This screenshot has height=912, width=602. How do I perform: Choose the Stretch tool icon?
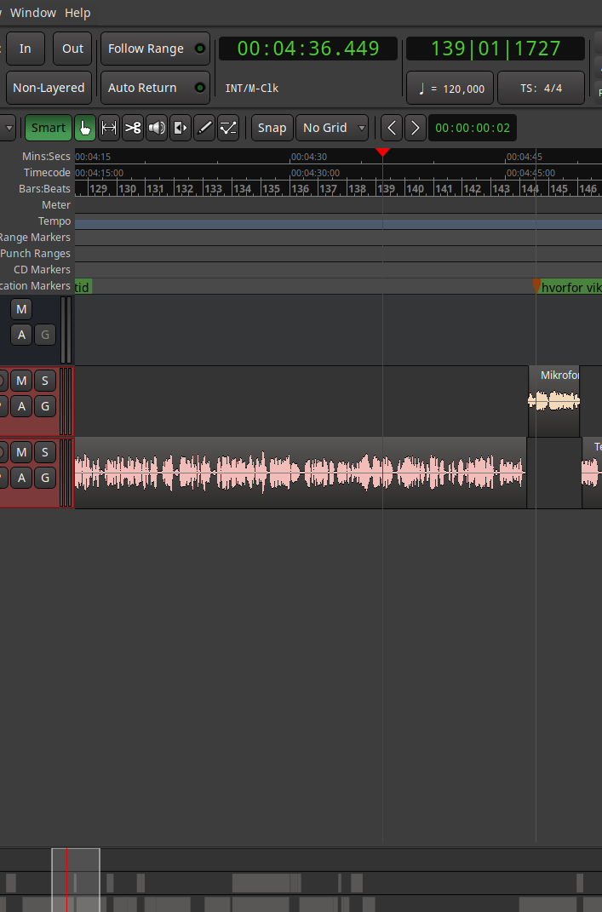181,128
